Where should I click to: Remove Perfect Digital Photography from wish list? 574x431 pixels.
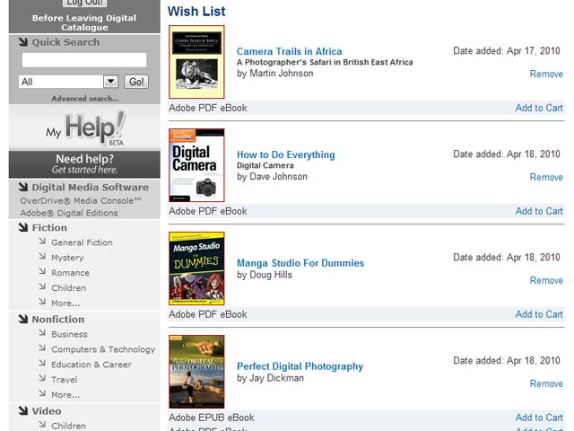point(546,383)
